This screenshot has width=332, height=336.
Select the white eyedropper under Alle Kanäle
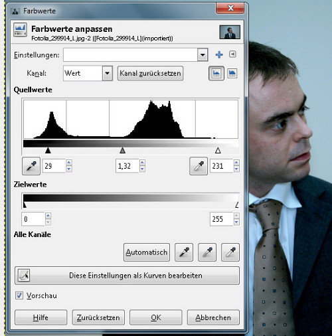(230, 252)
